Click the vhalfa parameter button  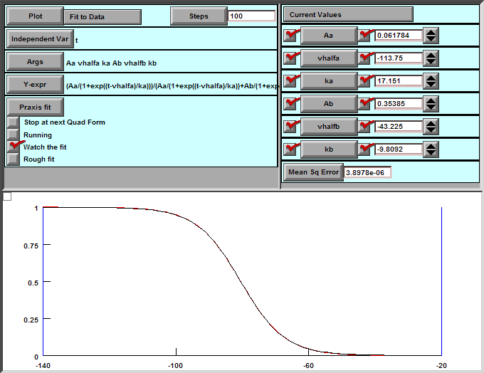(x=329, y=58)
